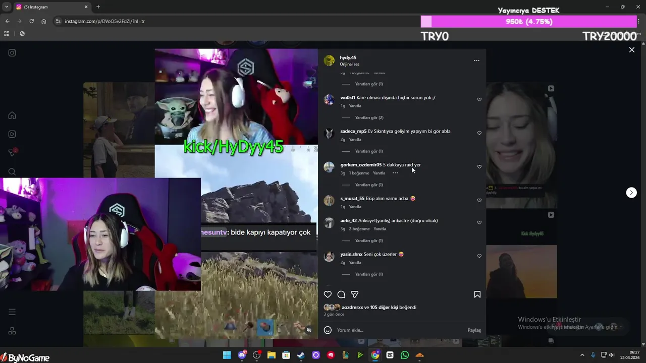Go back with the browser back arrow
Viewport: 646px width, 363px height.
pyautogui.click(x=7, y=21)
